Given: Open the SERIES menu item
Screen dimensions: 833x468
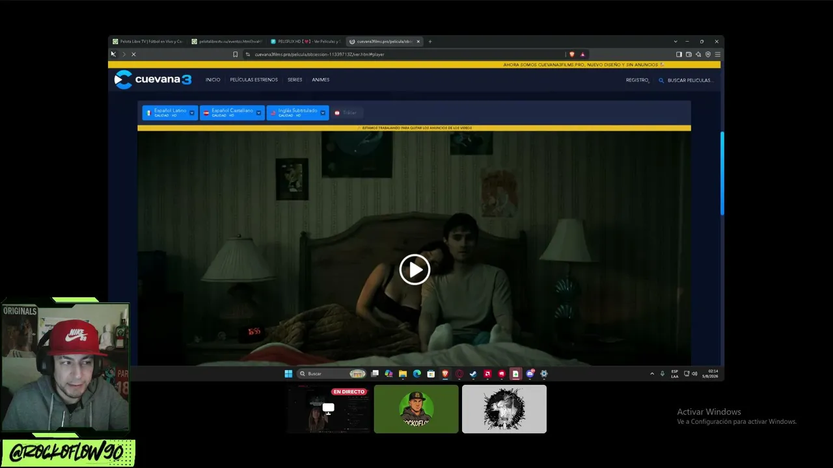Looking at the screenshot, I should [295, 80].
